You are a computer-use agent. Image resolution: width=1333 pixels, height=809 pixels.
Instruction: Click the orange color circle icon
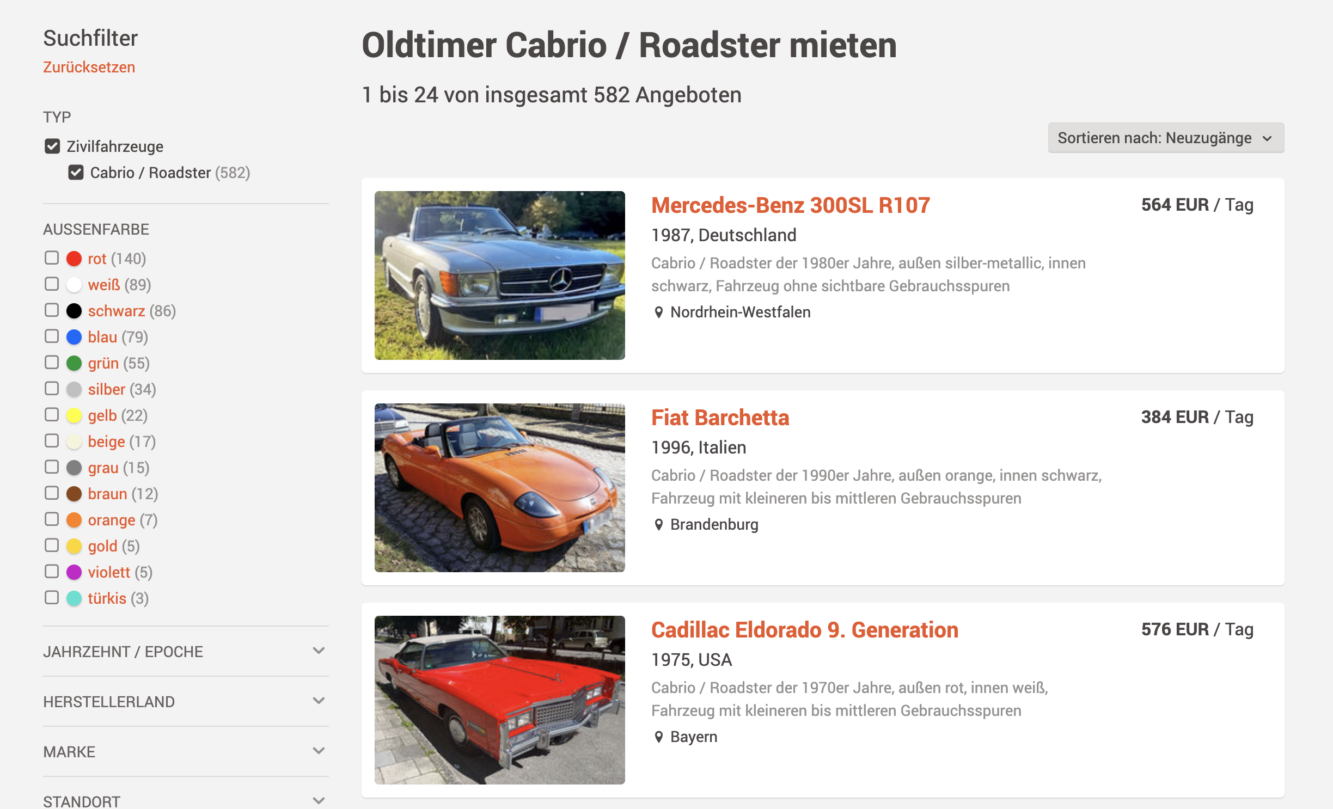coord(74,520)
